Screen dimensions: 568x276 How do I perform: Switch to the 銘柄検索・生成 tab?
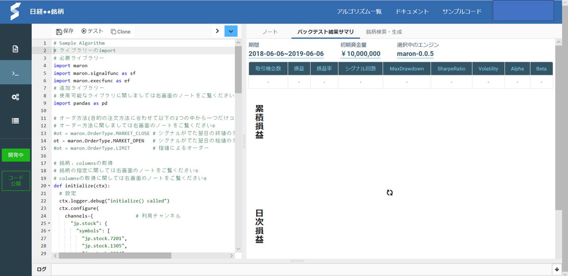tap(384, 32)
